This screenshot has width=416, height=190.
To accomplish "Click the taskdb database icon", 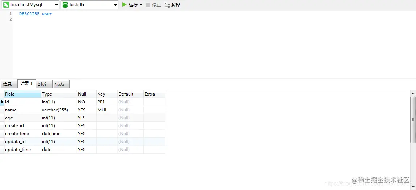I will pos(65,4).
